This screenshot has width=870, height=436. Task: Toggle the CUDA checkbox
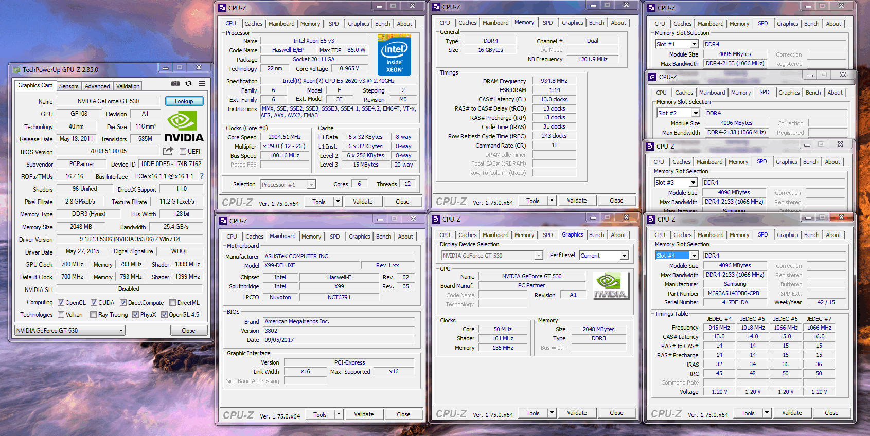point(94,303)
